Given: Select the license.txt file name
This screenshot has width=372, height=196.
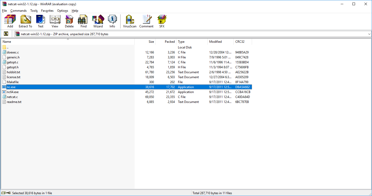Looking at the screenshot, I should 14,77.
